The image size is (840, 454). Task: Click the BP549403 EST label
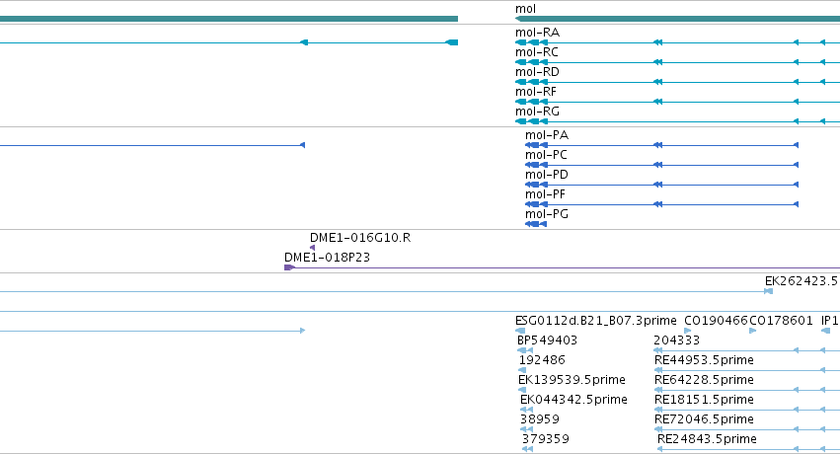click(x=548, y=340)
